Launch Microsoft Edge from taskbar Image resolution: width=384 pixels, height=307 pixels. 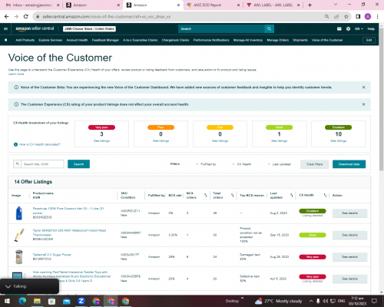pyautogui.click(x=22, y=301)
